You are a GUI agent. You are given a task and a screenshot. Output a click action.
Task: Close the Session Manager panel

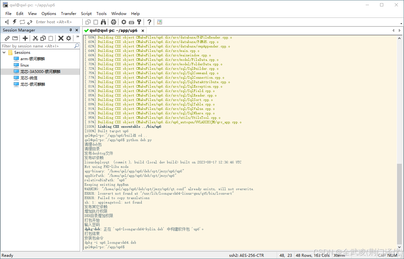click(x=77, y=30)
